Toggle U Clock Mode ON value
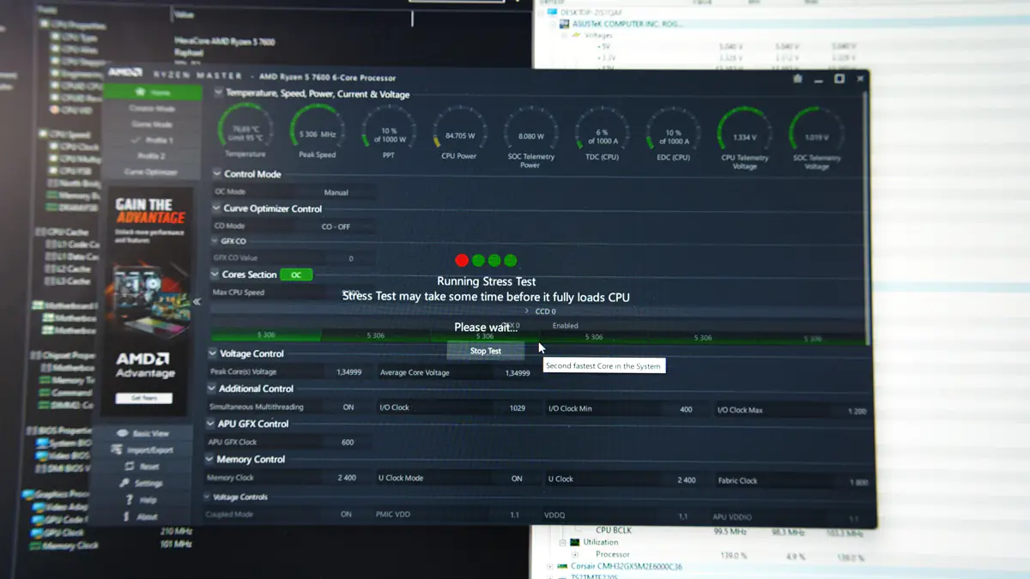1030x579 pixels. pos(517,479)
